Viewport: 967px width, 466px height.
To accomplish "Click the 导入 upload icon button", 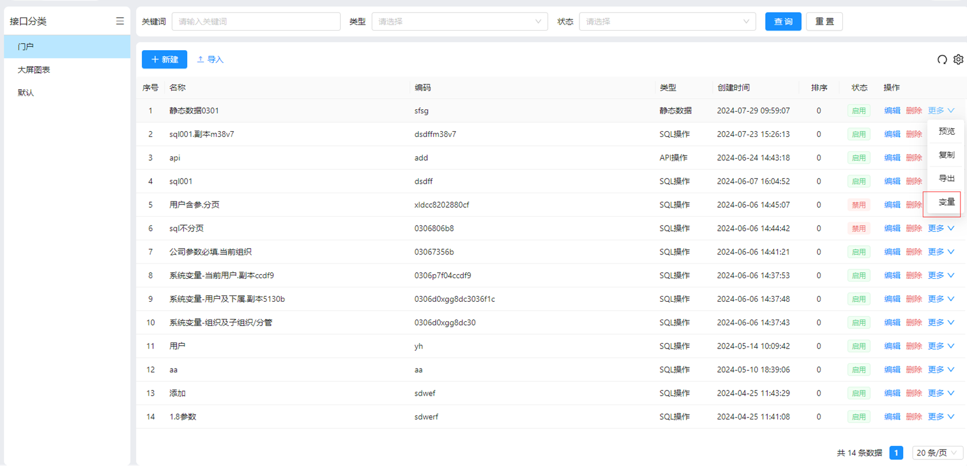I will 210,60.
